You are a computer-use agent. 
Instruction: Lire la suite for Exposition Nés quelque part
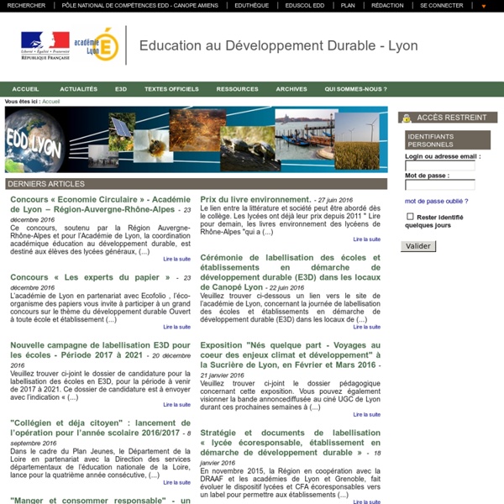[x=367, y=415]
